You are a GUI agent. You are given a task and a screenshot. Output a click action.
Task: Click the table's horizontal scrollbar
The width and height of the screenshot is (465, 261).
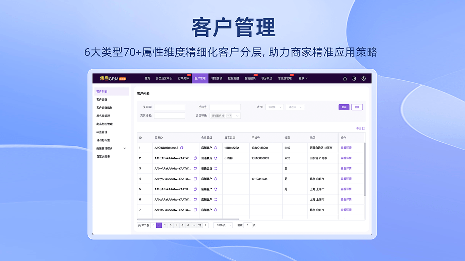tap(188, 220)
